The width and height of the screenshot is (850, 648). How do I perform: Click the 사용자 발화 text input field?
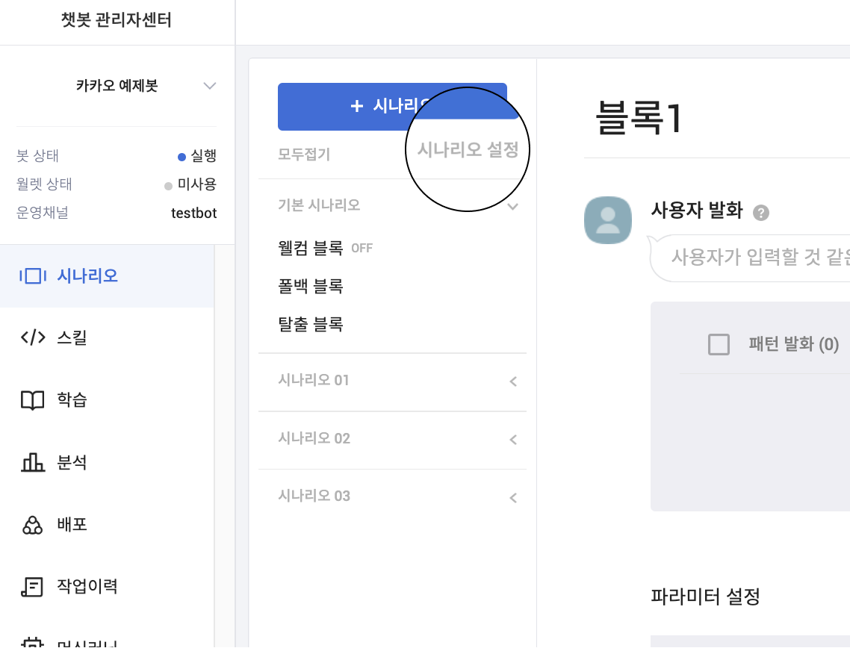754,258
